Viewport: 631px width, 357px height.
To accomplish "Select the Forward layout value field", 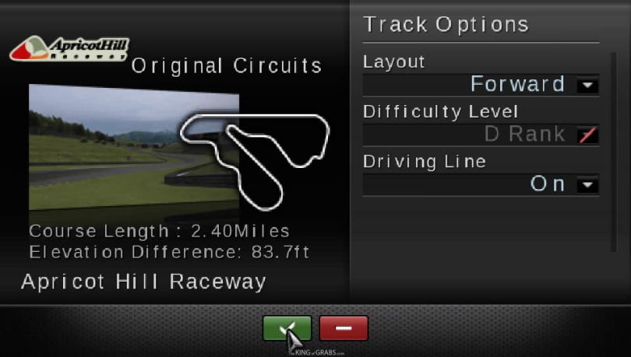I will click(481, 85).
